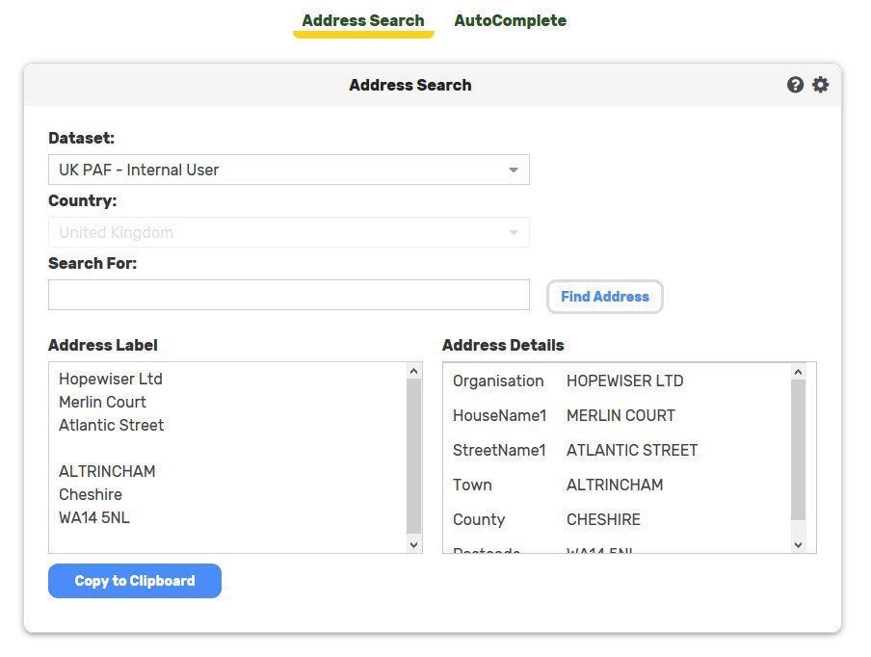Open the settings gear icon
Image resolution: width=871 pixels, height=657 pixels.
[x=821, y=85]
